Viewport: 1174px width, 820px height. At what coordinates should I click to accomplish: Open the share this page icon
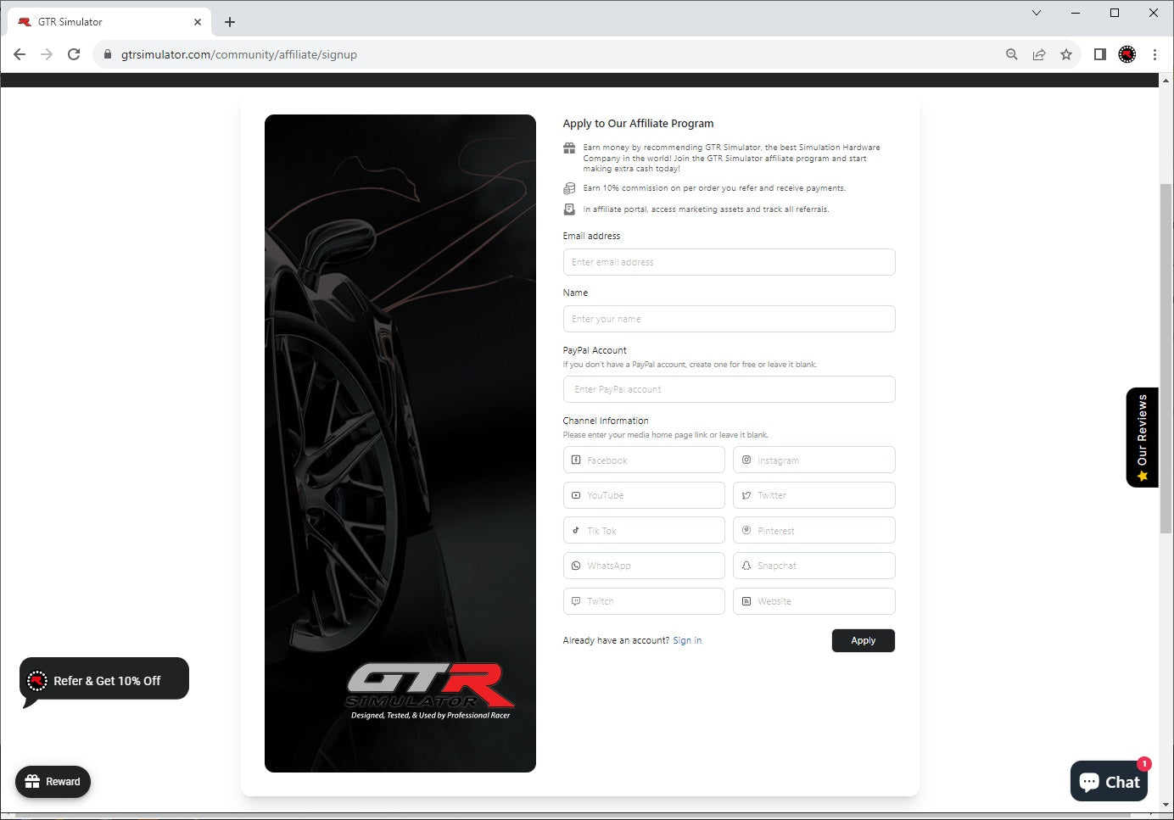(1039, 54)
